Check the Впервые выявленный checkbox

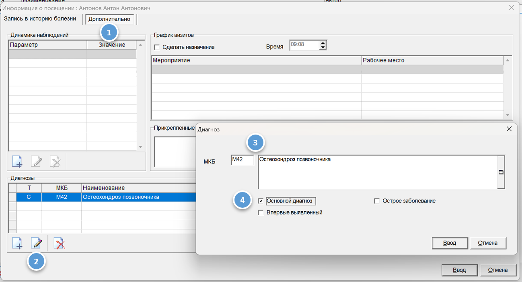261,213
